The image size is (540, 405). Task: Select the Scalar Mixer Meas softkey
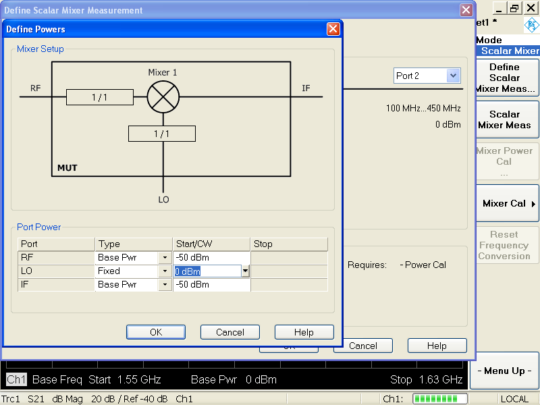click(504, 119)
